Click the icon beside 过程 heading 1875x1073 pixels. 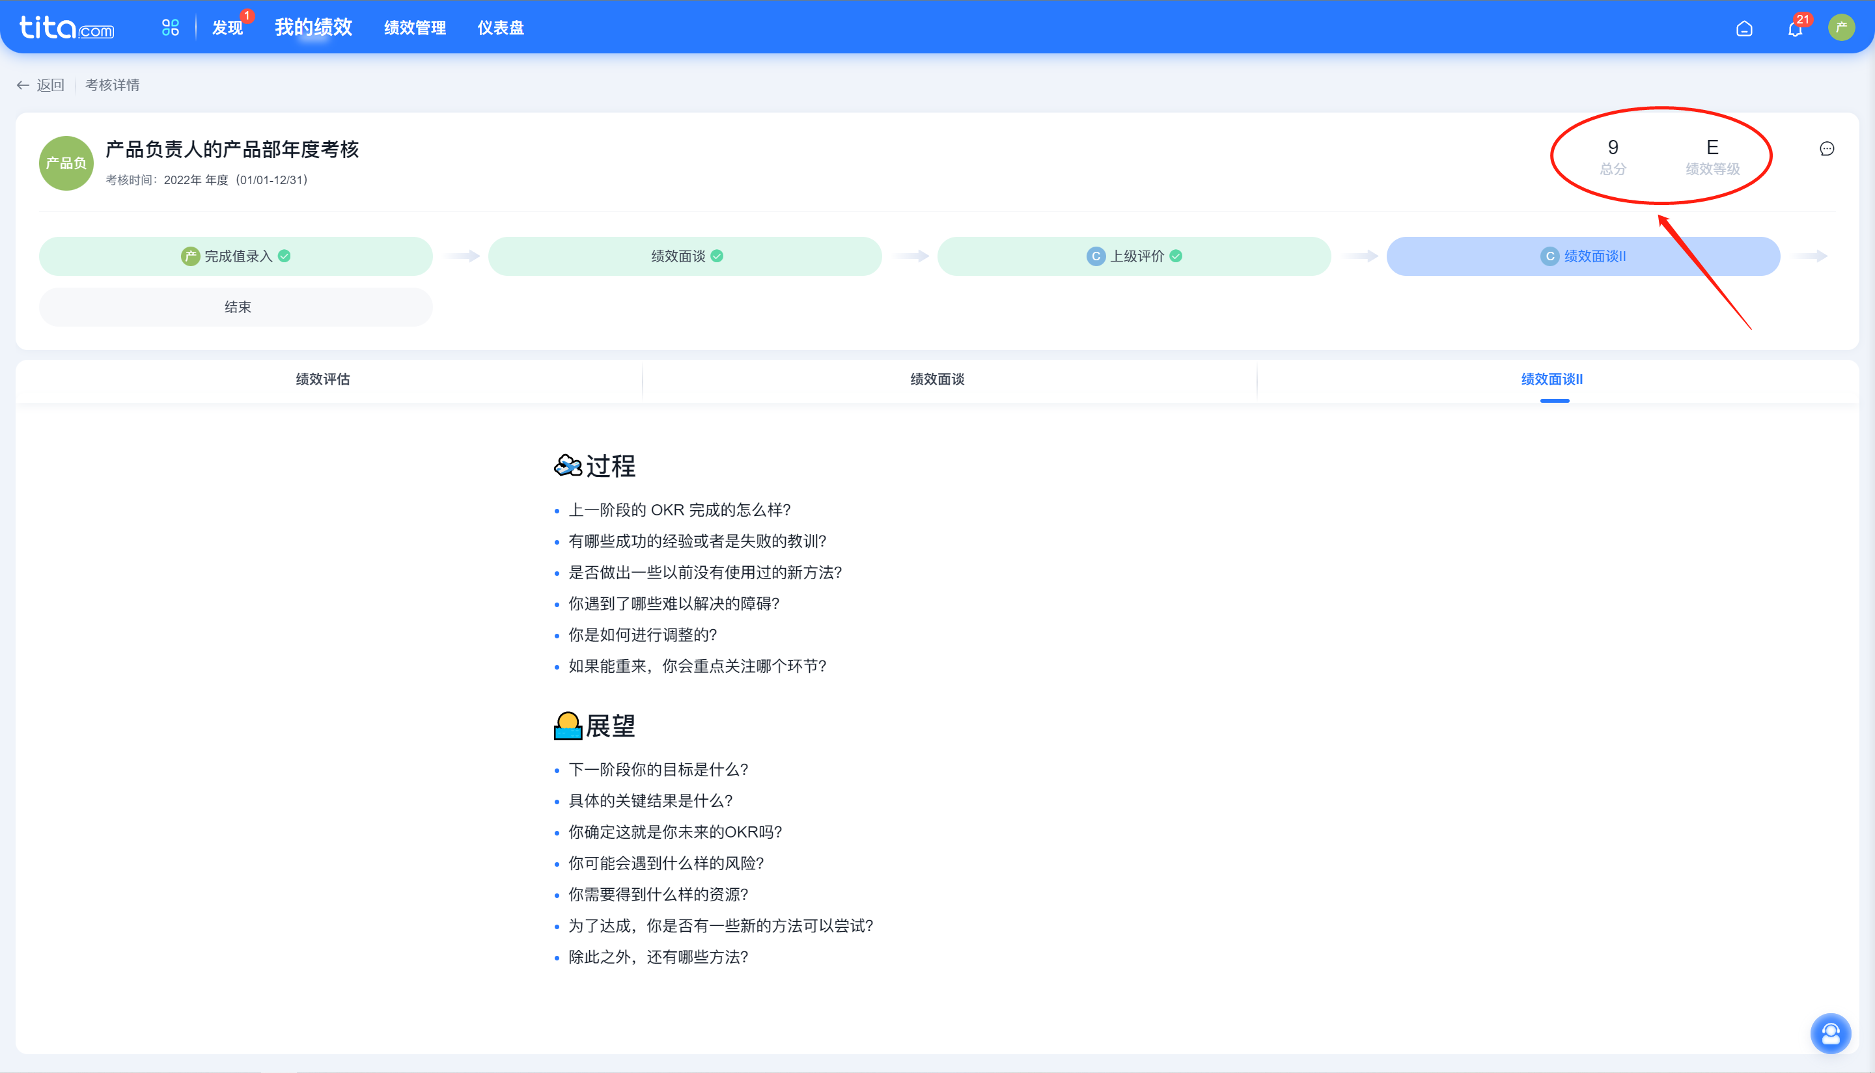coord(568,466)
